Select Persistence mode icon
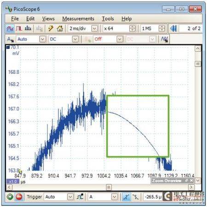207x207 pixels. pyautogui.click(x=19, y=29)
